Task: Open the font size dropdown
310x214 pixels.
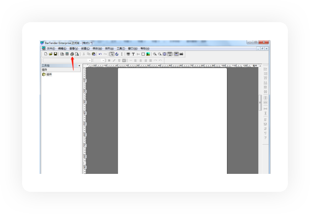Action: (x=103, y=60)
